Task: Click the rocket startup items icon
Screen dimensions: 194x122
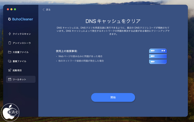Action: [x=10, y=70]
